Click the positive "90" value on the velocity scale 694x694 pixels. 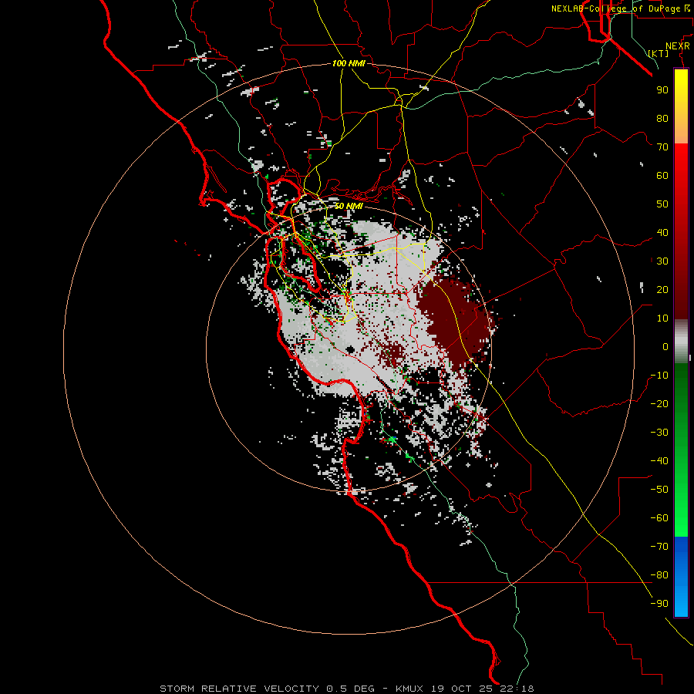(x=662, y=90)
